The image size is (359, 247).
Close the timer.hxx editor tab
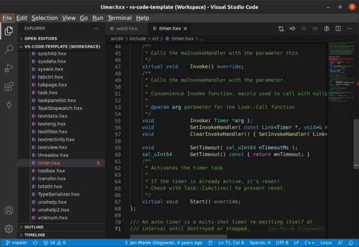185,29
